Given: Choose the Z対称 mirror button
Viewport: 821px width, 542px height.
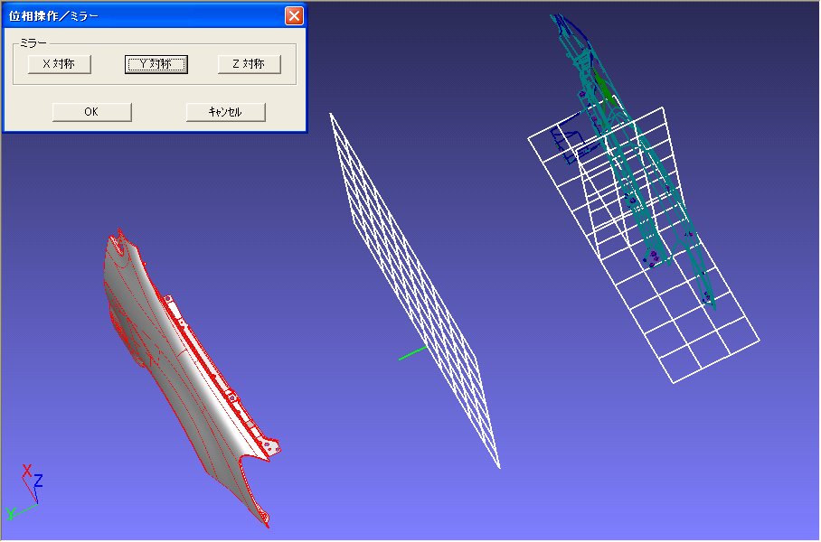Looking at the screenshot, I should coord(250,64).
